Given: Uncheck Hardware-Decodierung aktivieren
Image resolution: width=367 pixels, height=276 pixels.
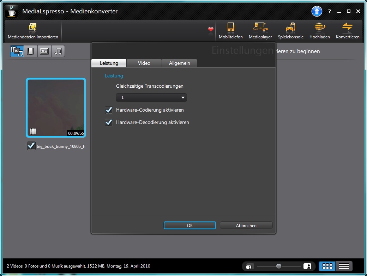Looking at the screenshot, I should pyautogui.click(x=109, y=123).
